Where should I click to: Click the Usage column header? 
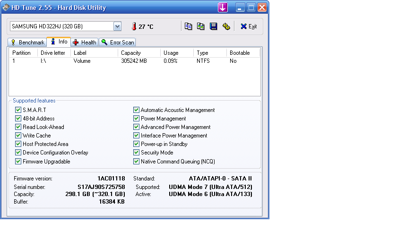177,53
